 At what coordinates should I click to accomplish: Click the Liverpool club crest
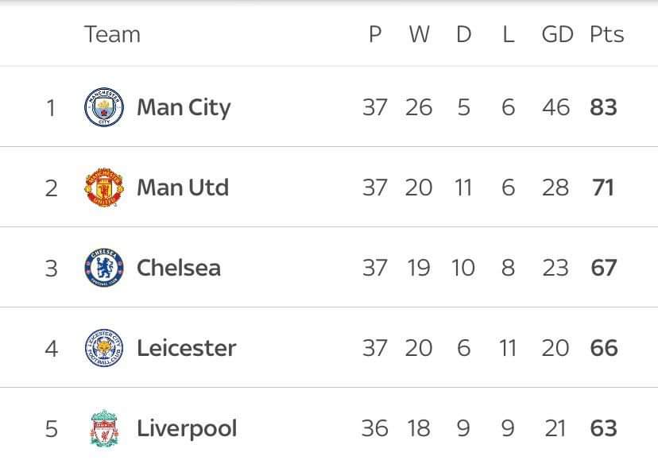coord(104,428)
